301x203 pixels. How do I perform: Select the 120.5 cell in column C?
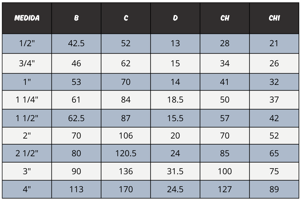126,153
